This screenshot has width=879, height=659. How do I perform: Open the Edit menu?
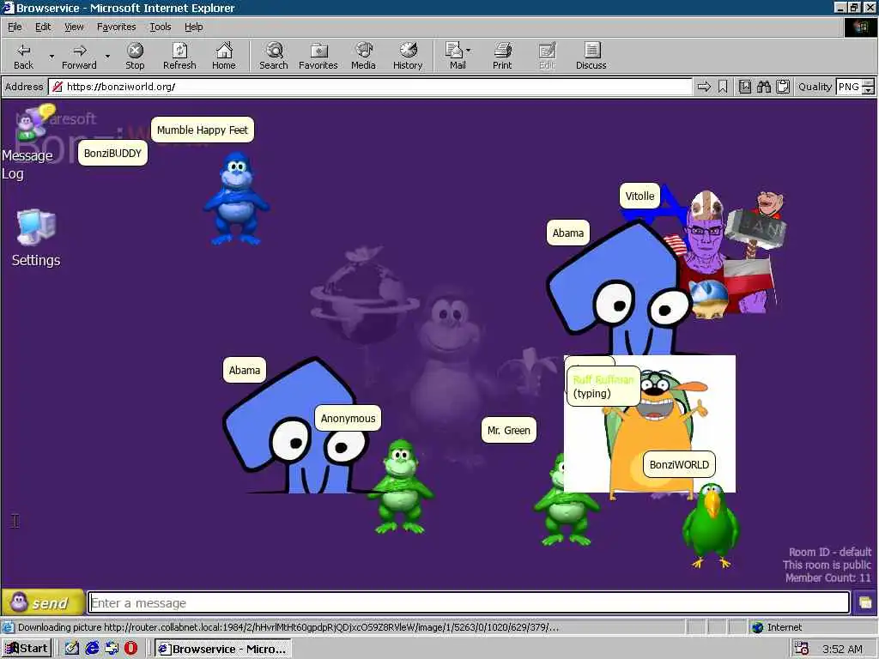(x=43, y=27)
